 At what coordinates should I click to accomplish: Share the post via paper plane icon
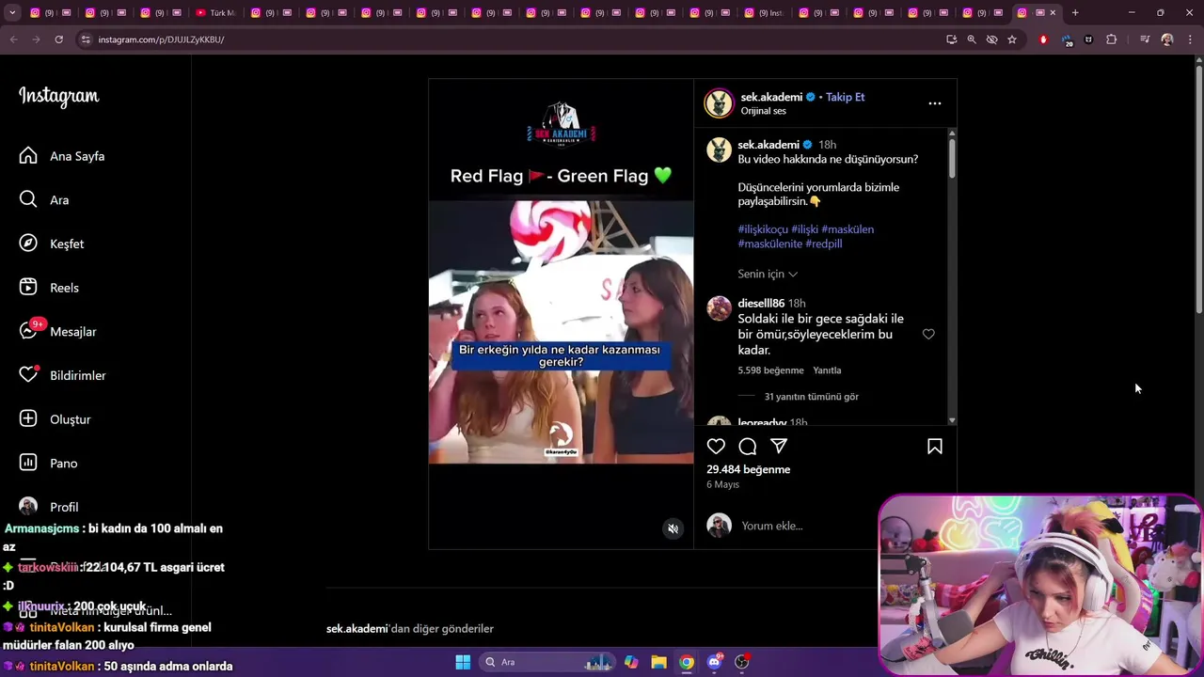(x=779, y=447)
